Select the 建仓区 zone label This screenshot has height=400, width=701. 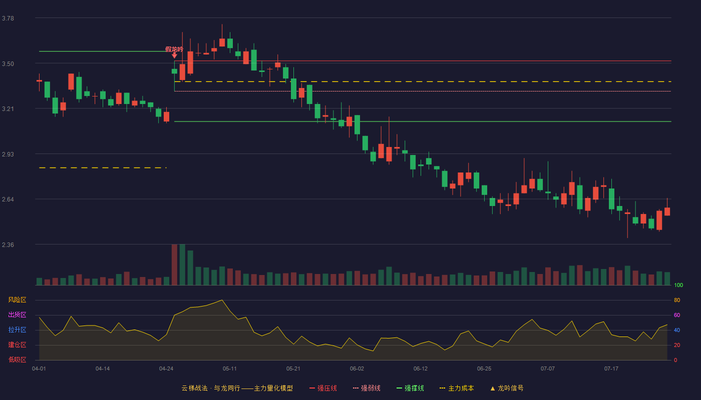click(18, 345)
